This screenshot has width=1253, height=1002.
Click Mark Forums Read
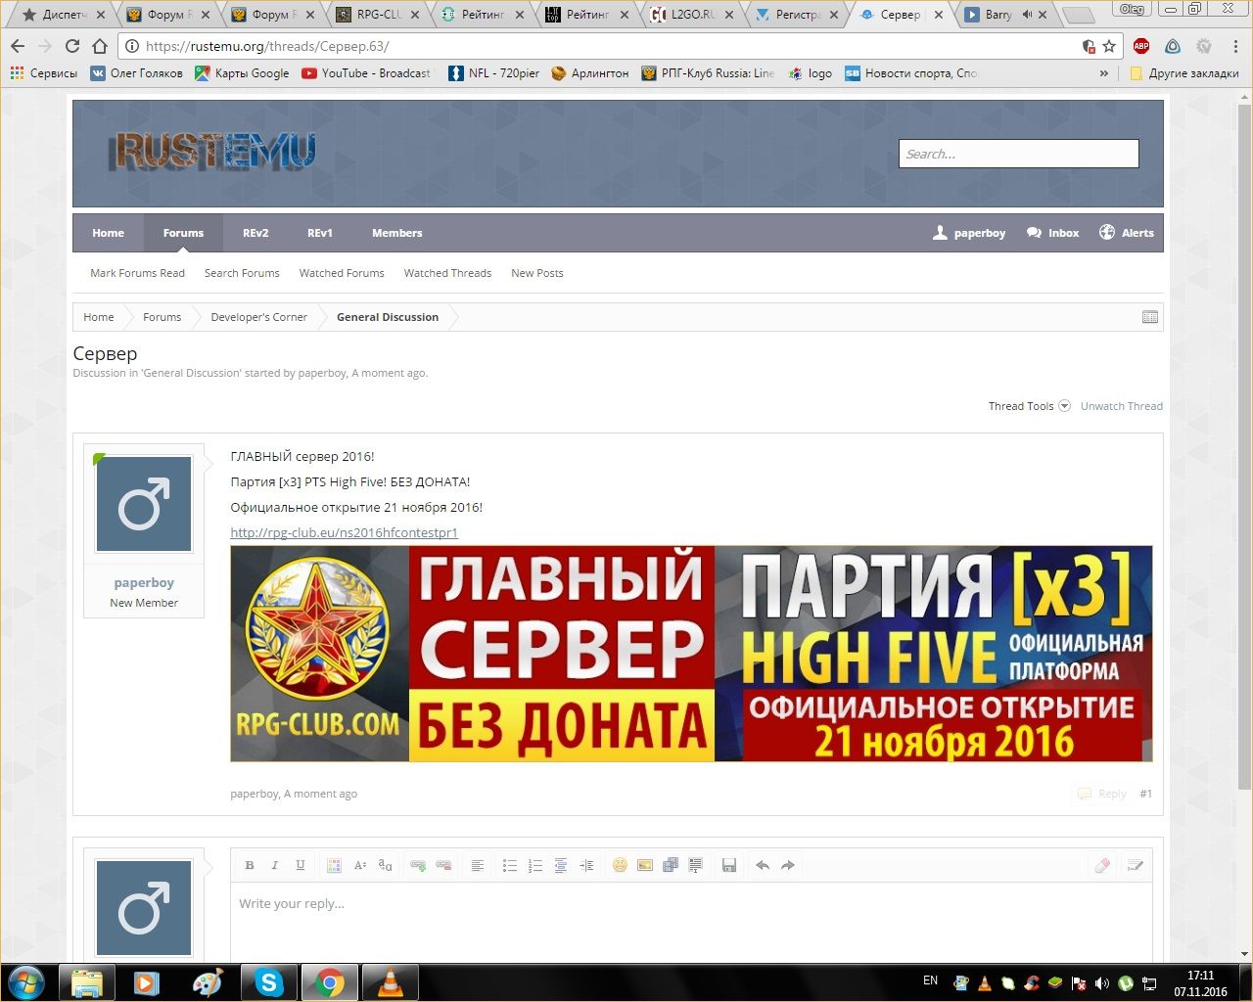138,273
